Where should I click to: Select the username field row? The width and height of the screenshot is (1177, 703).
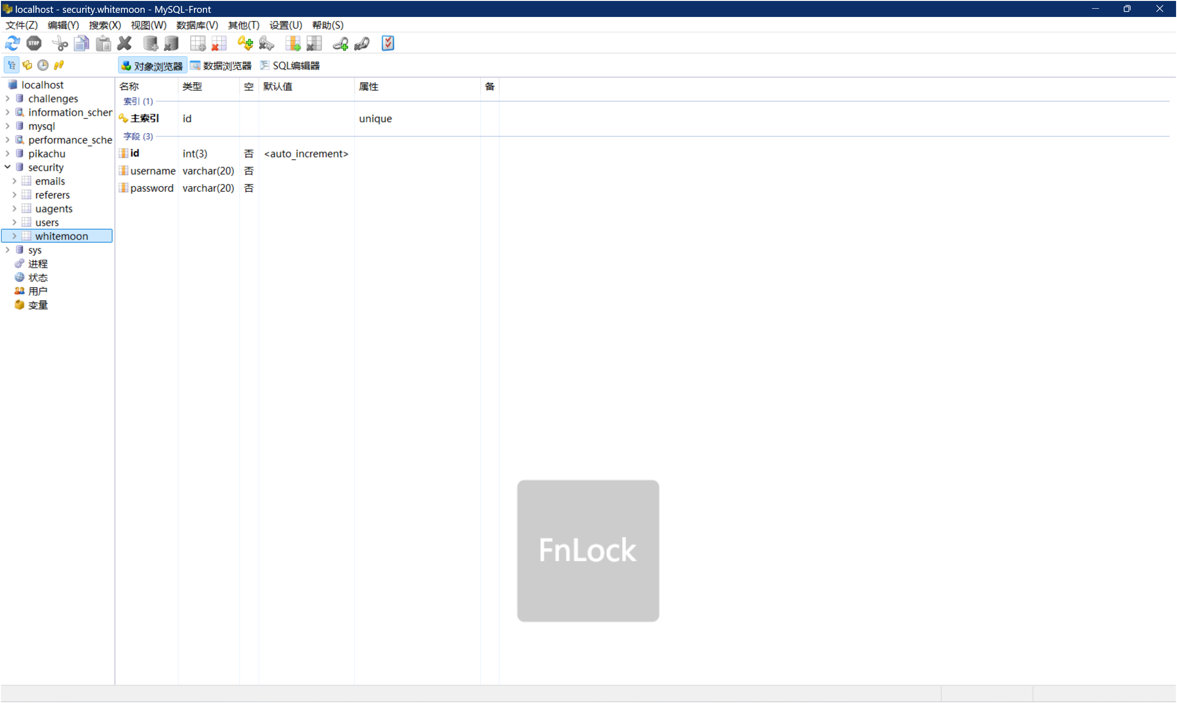click(153, 171)
